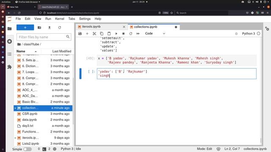Interrupt the kernel with stop button
This screenshot has height=152, width=271.
point(123,34)
